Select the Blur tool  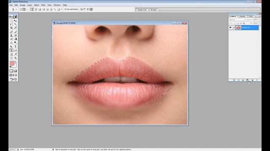(x=11, y=42)
